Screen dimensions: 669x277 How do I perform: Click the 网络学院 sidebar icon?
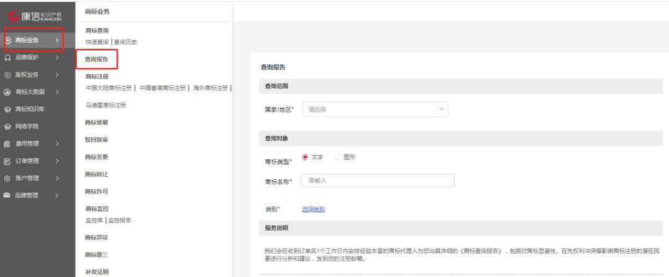pyautogui.click(x=7, y=126)
